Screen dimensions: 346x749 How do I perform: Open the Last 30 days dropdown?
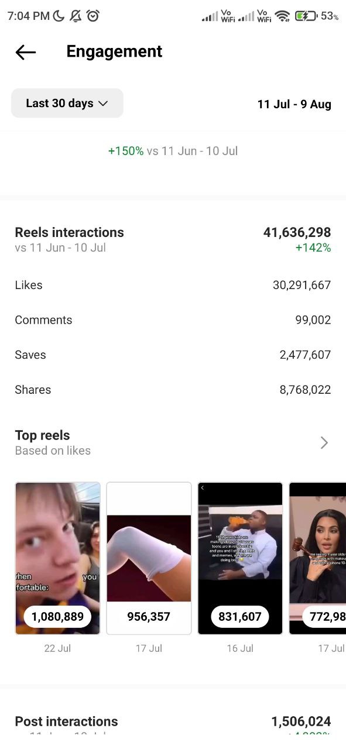point(67,103)
